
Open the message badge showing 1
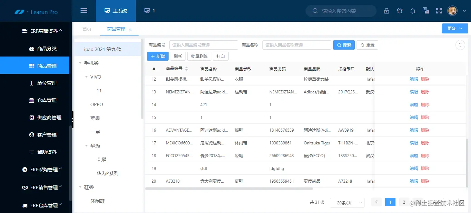click(149, 10)
